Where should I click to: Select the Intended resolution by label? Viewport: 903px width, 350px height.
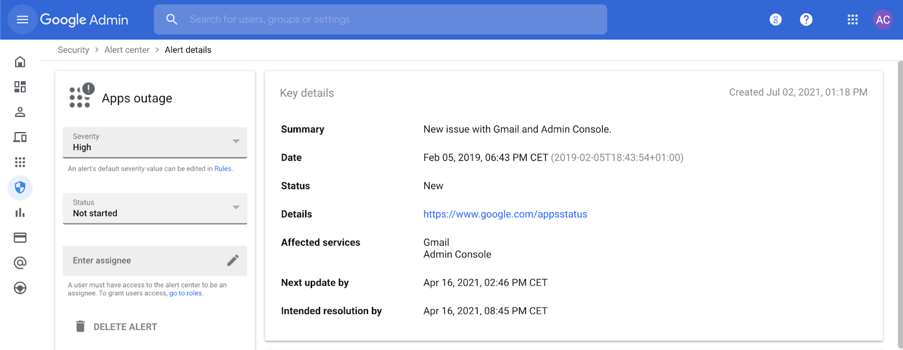coord(331,310)
